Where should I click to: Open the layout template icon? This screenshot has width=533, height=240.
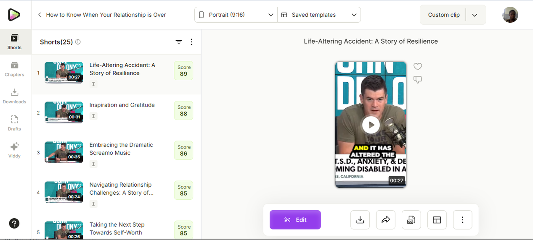(437, 220)
